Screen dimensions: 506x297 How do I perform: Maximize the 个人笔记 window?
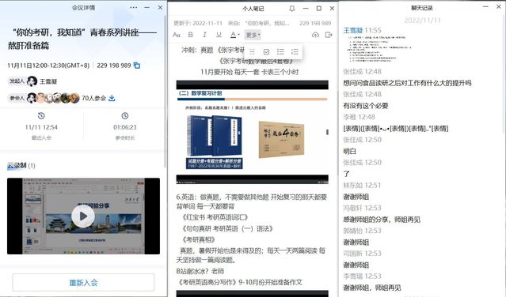pos(319,9)
